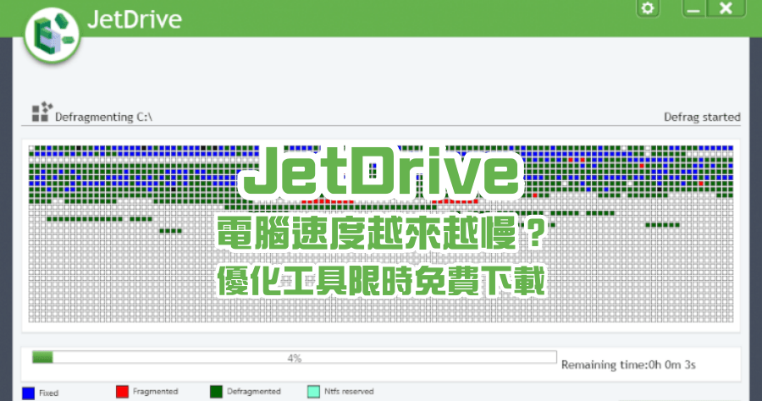Click the blue Fixed legend swatch
762x401 pixels.
[x=28, y=393]
